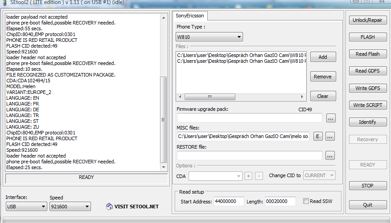Select the first file in Files list

(241, 55)
